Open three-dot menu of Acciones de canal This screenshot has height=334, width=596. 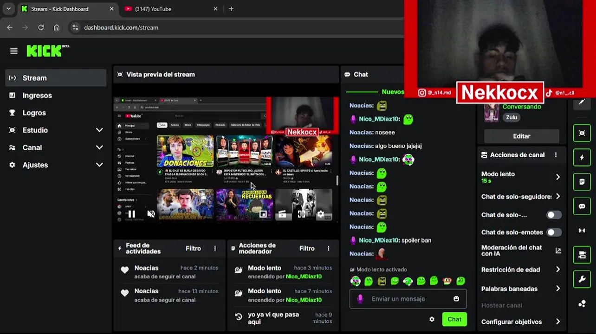[x=556, y=155]
